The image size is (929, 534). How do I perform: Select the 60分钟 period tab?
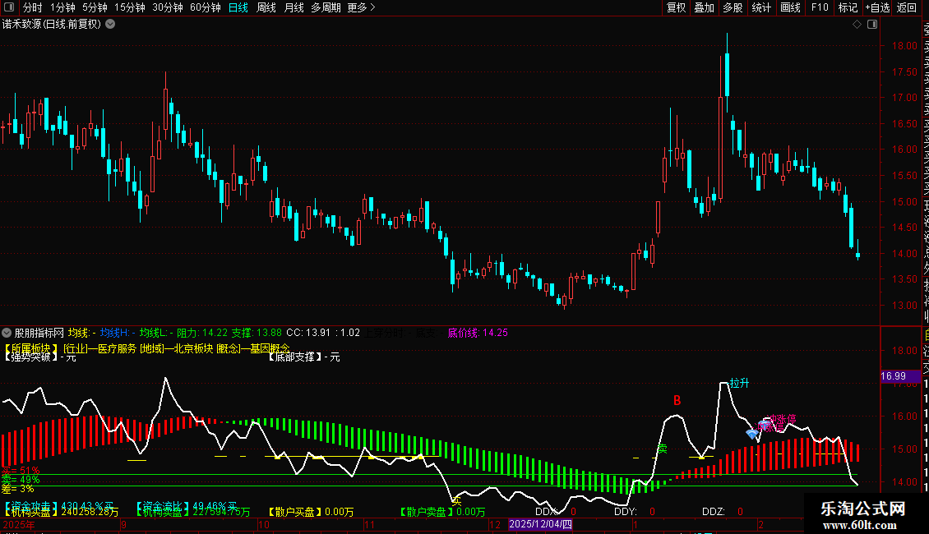pyautogui.click(x=205, y=7)
